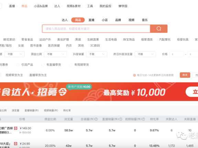Expand the 直播 top navigation menu
This screenshot has width=198, height=148.
12,6
